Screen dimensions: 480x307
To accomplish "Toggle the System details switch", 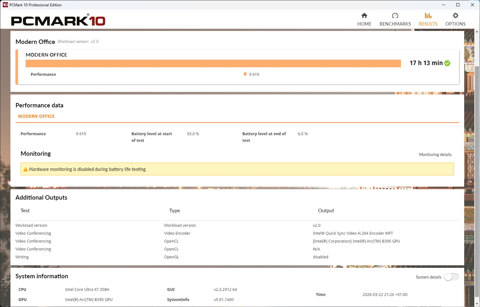I will click(451, 277).
